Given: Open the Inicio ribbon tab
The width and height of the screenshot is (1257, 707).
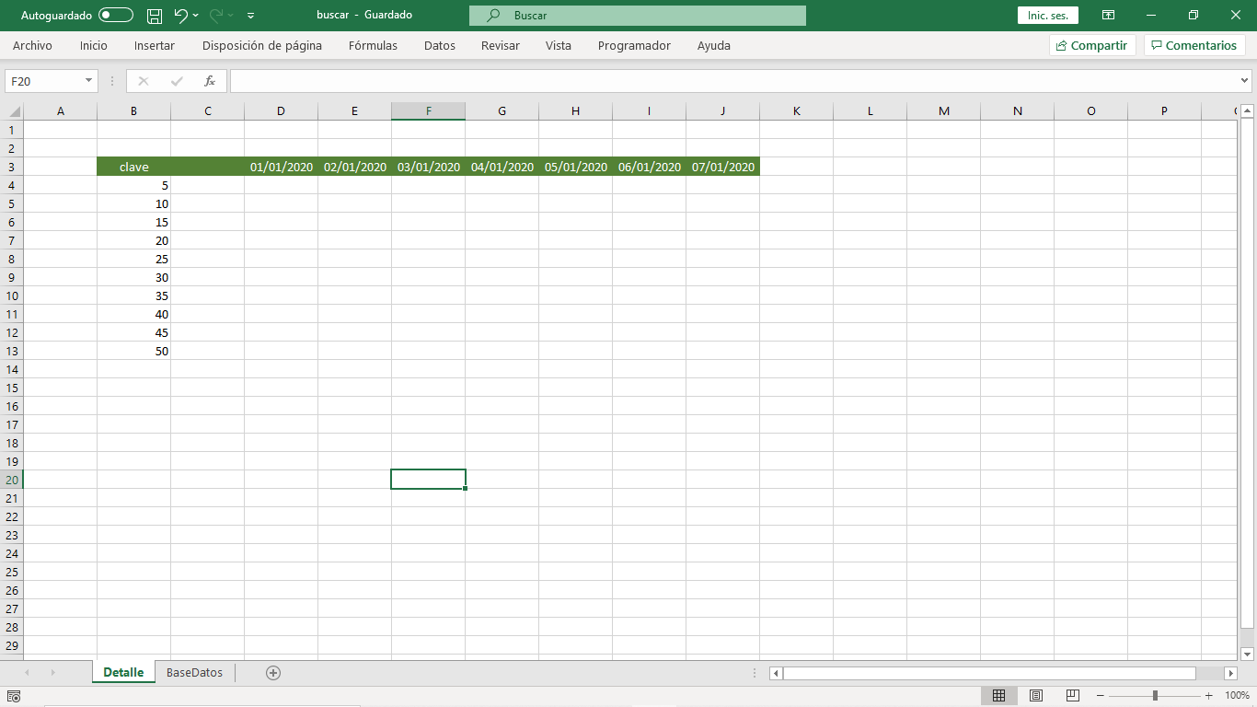Looking at the screenshot, I should click(94, 45).
